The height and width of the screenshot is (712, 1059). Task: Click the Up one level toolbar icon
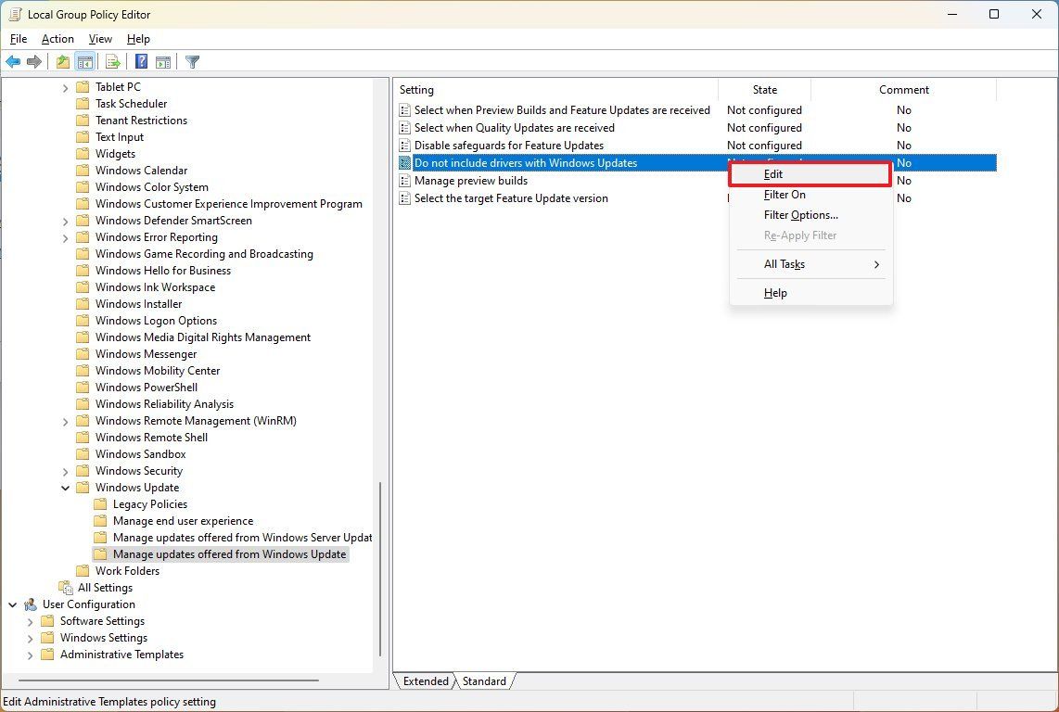[x=61, y=61]
